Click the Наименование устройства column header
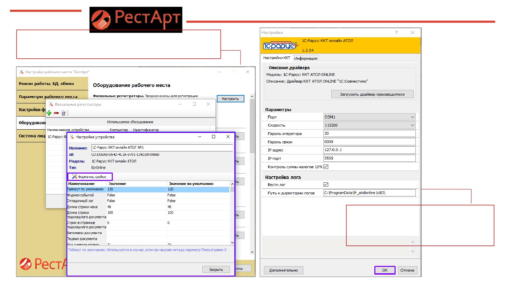This screenshot has height=283, width=505. 77,130
